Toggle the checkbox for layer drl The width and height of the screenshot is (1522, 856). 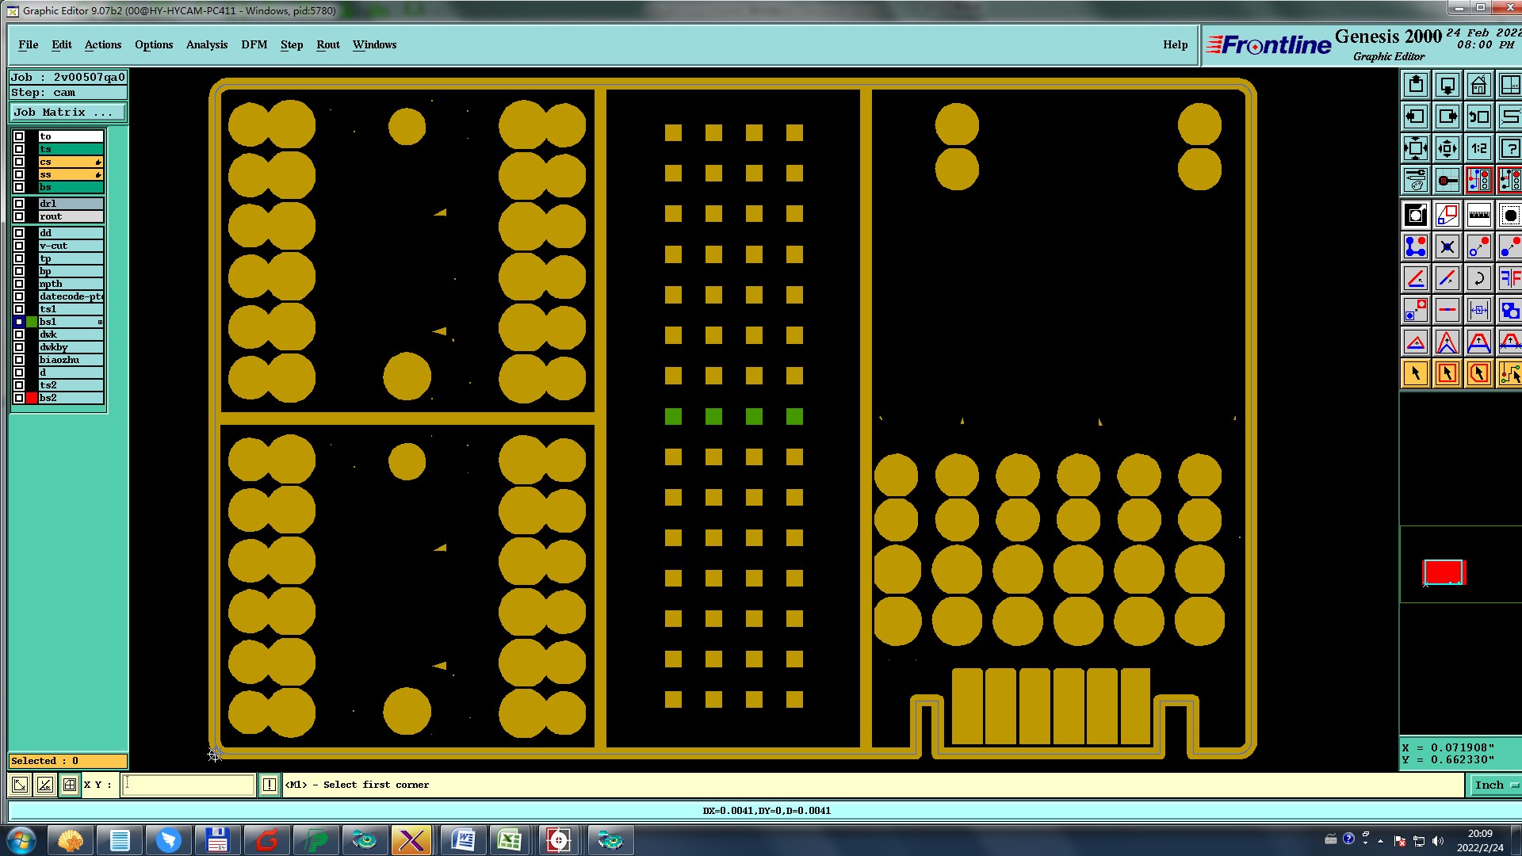click(x=19, y=204)
